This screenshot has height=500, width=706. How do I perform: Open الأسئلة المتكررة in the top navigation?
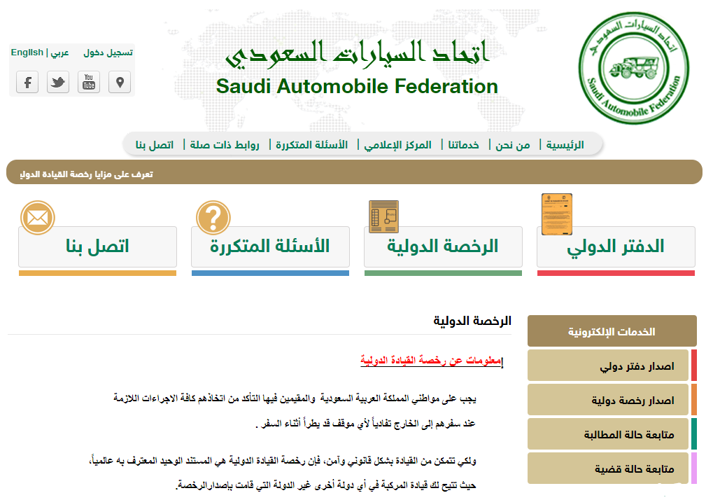point(311,144)
